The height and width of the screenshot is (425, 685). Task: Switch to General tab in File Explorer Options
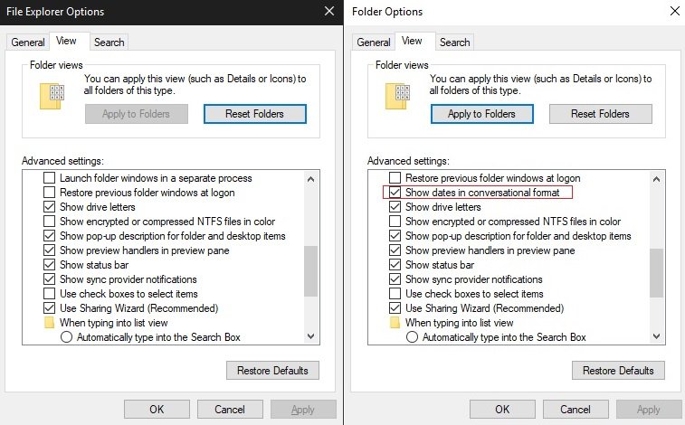(x=28, y=42)
